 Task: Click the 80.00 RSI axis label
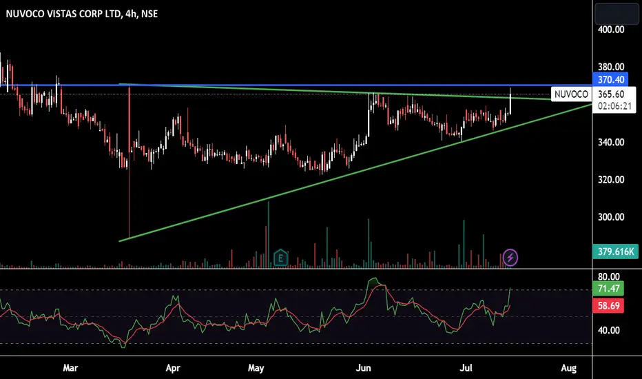(x=608, y=276)
